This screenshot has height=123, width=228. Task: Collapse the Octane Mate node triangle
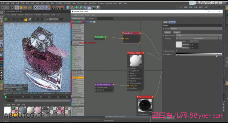(128, 53)
